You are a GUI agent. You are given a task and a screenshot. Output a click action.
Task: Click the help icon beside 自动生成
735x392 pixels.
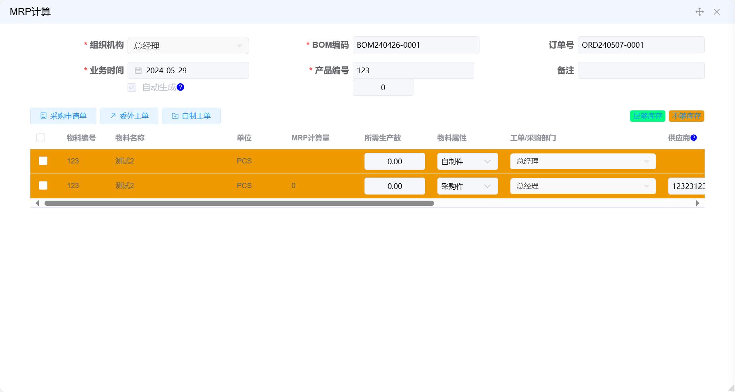click(181, 87)
